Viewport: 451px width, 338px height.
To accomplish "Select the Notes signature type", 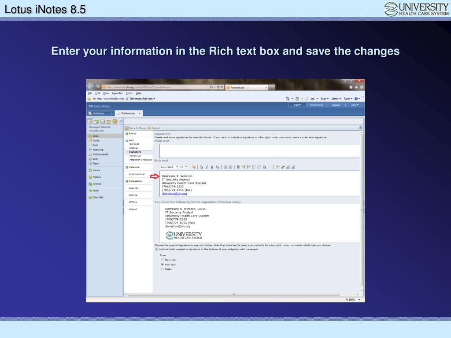I will click(x=162, y=269).
